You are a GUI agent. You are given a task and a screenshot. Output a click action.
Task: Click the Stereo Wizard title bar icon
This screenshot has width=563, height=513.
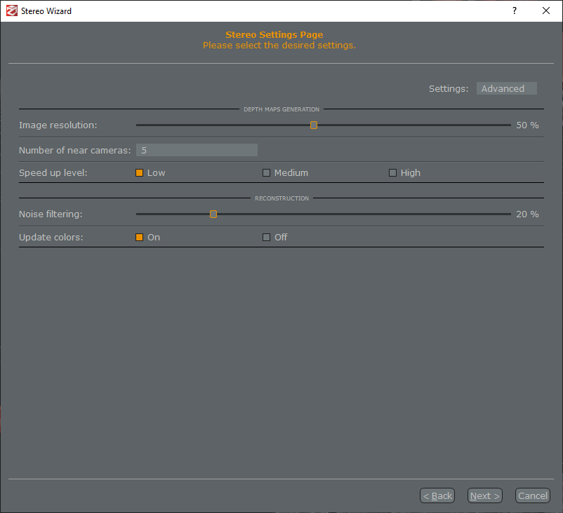pos(12,11)
